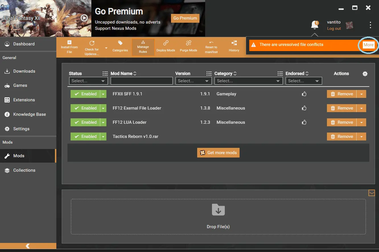The height and width of the screenshot is (252, 379).
Task: Click the Purge Mods broken-link icon
Action: pos(188,43)
